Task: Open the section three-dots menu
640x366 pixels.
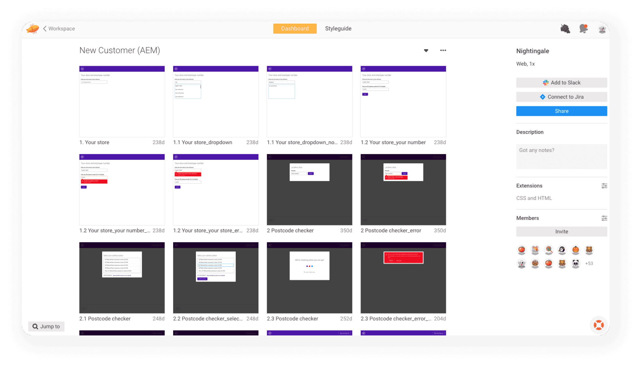Action: click(x=443, y=50)
